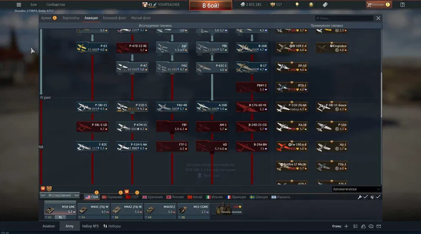Open the Магазин shop button
421x234 pixels.
(378, 5)
